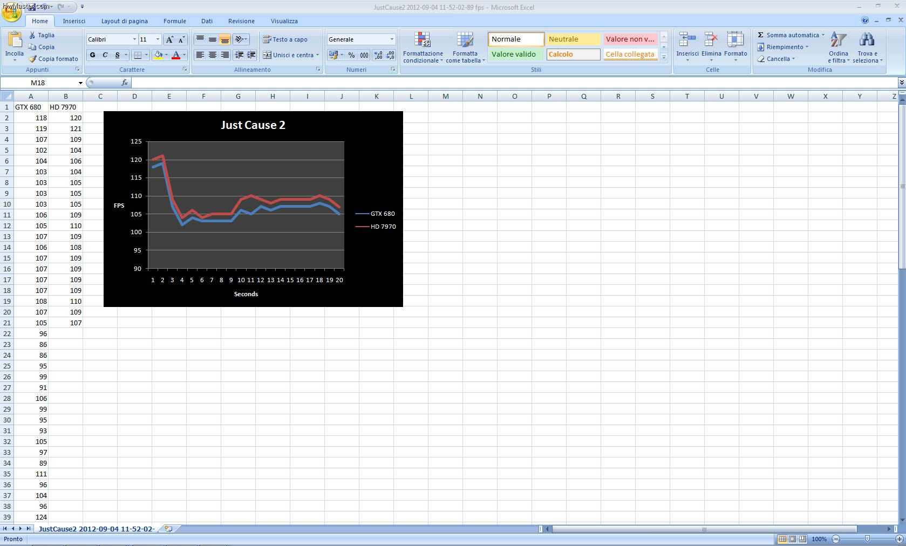Open the font size 11 dropdown
The width and height of the screenshot is (906, 546).
(x=158, y=39)
